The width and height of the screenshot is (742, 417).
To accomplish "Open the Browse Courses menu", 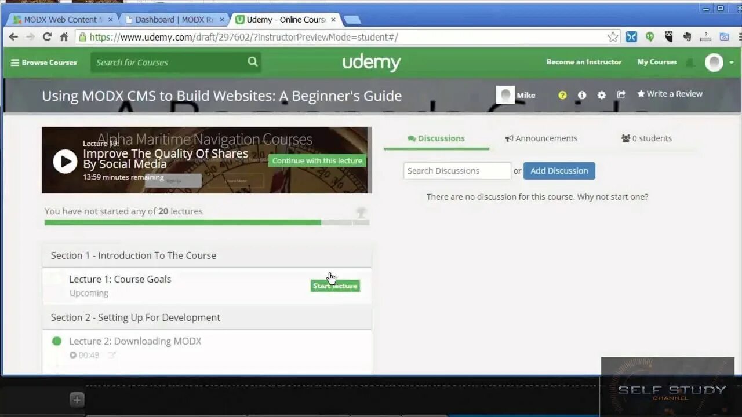I will (x=43, y=62).
